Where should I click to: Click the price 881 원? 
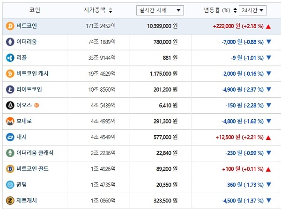tap(170, 58)
